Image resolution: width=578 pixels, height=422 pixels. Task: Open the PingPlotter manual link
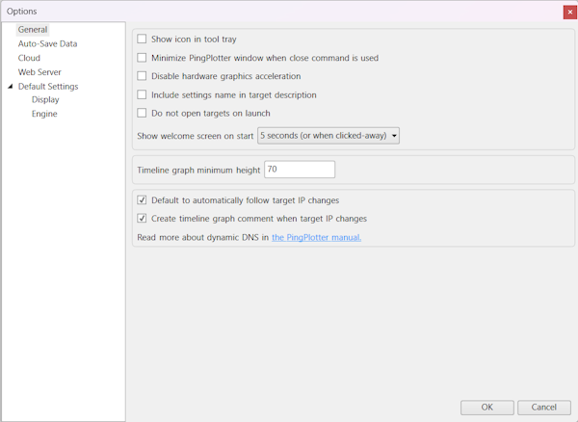click(x=316, y=237)
